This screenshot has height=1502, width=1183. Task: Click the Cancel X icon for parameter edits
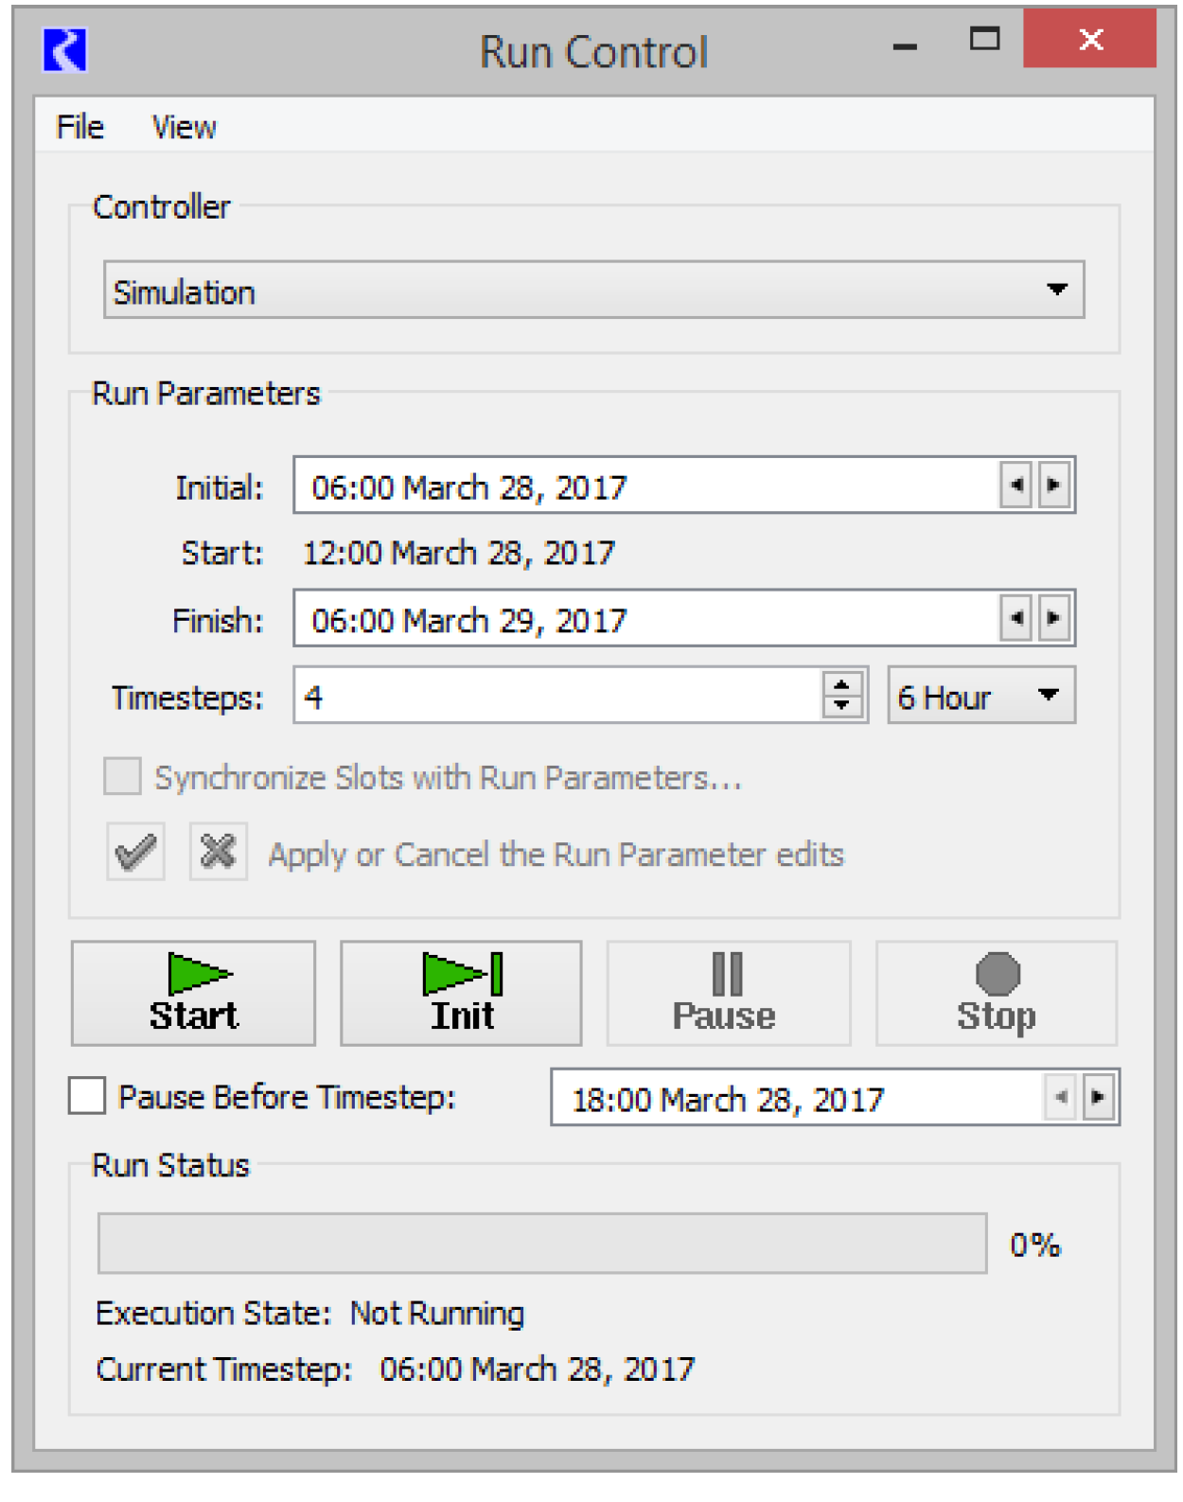click(218, 852)
